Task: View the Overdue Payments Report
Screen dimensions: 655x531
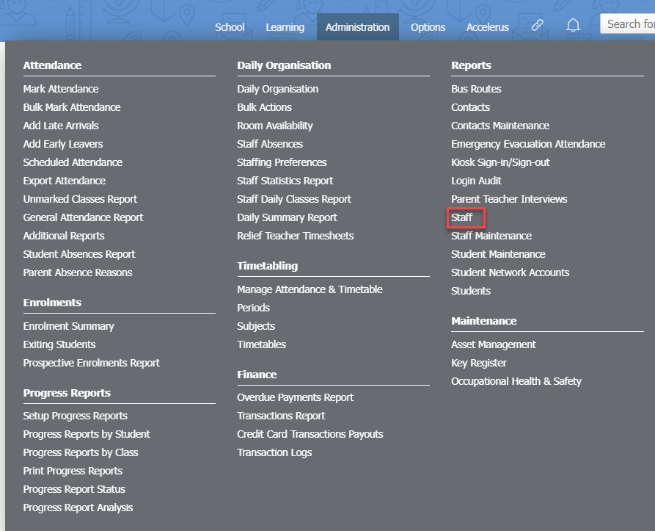Action: coord(295,397)
